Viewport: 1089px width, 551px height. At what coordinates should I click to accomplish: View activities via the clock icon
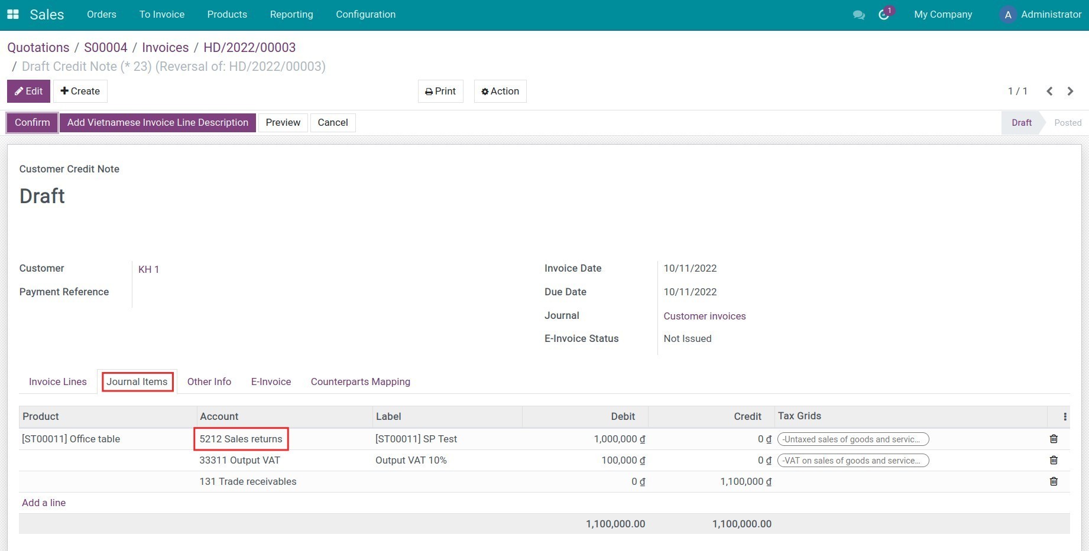[883, 14]
